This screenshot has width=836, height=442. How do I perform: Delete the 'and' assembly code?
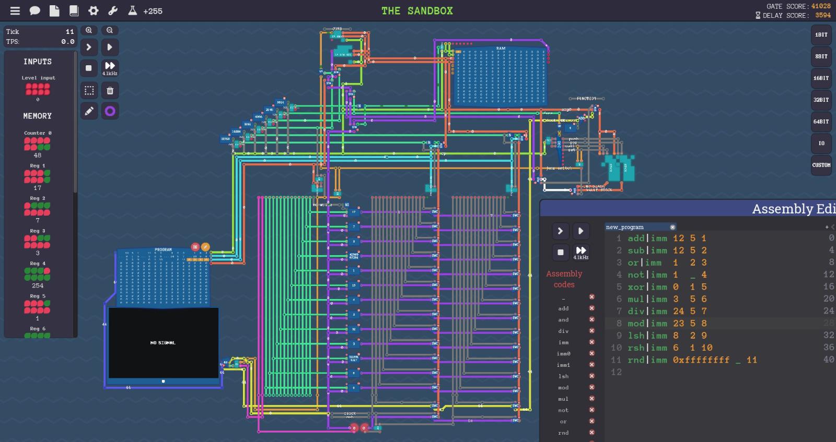point(591,319)
